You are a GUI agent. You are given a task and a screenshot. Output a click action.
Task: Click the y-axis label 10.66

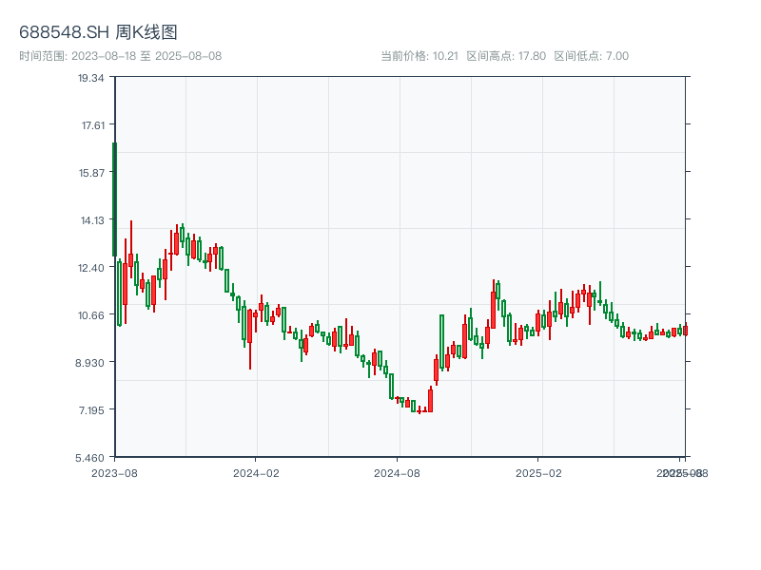pyautogui.click(x=91, y=315)
